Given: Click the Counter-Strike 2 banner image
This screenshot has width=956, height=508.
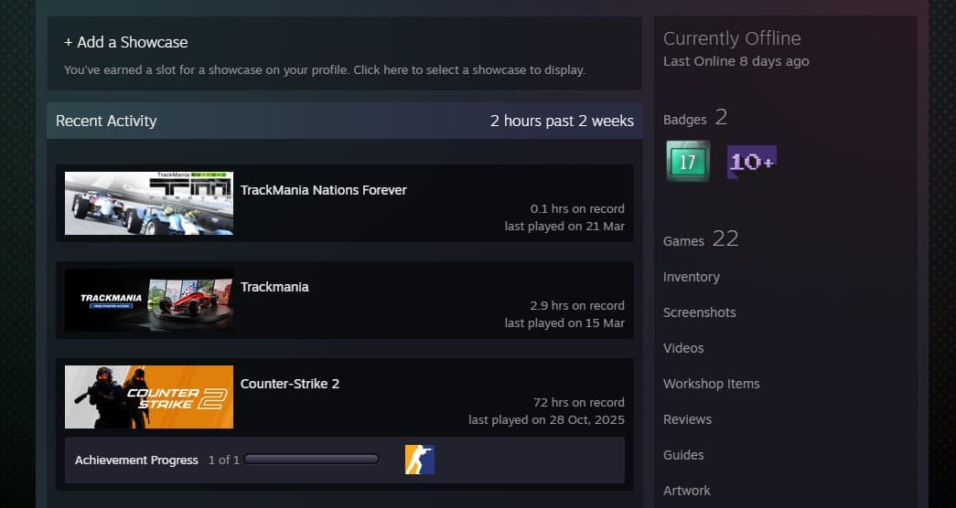Looking at the screenshot, I should click(149, 397).
